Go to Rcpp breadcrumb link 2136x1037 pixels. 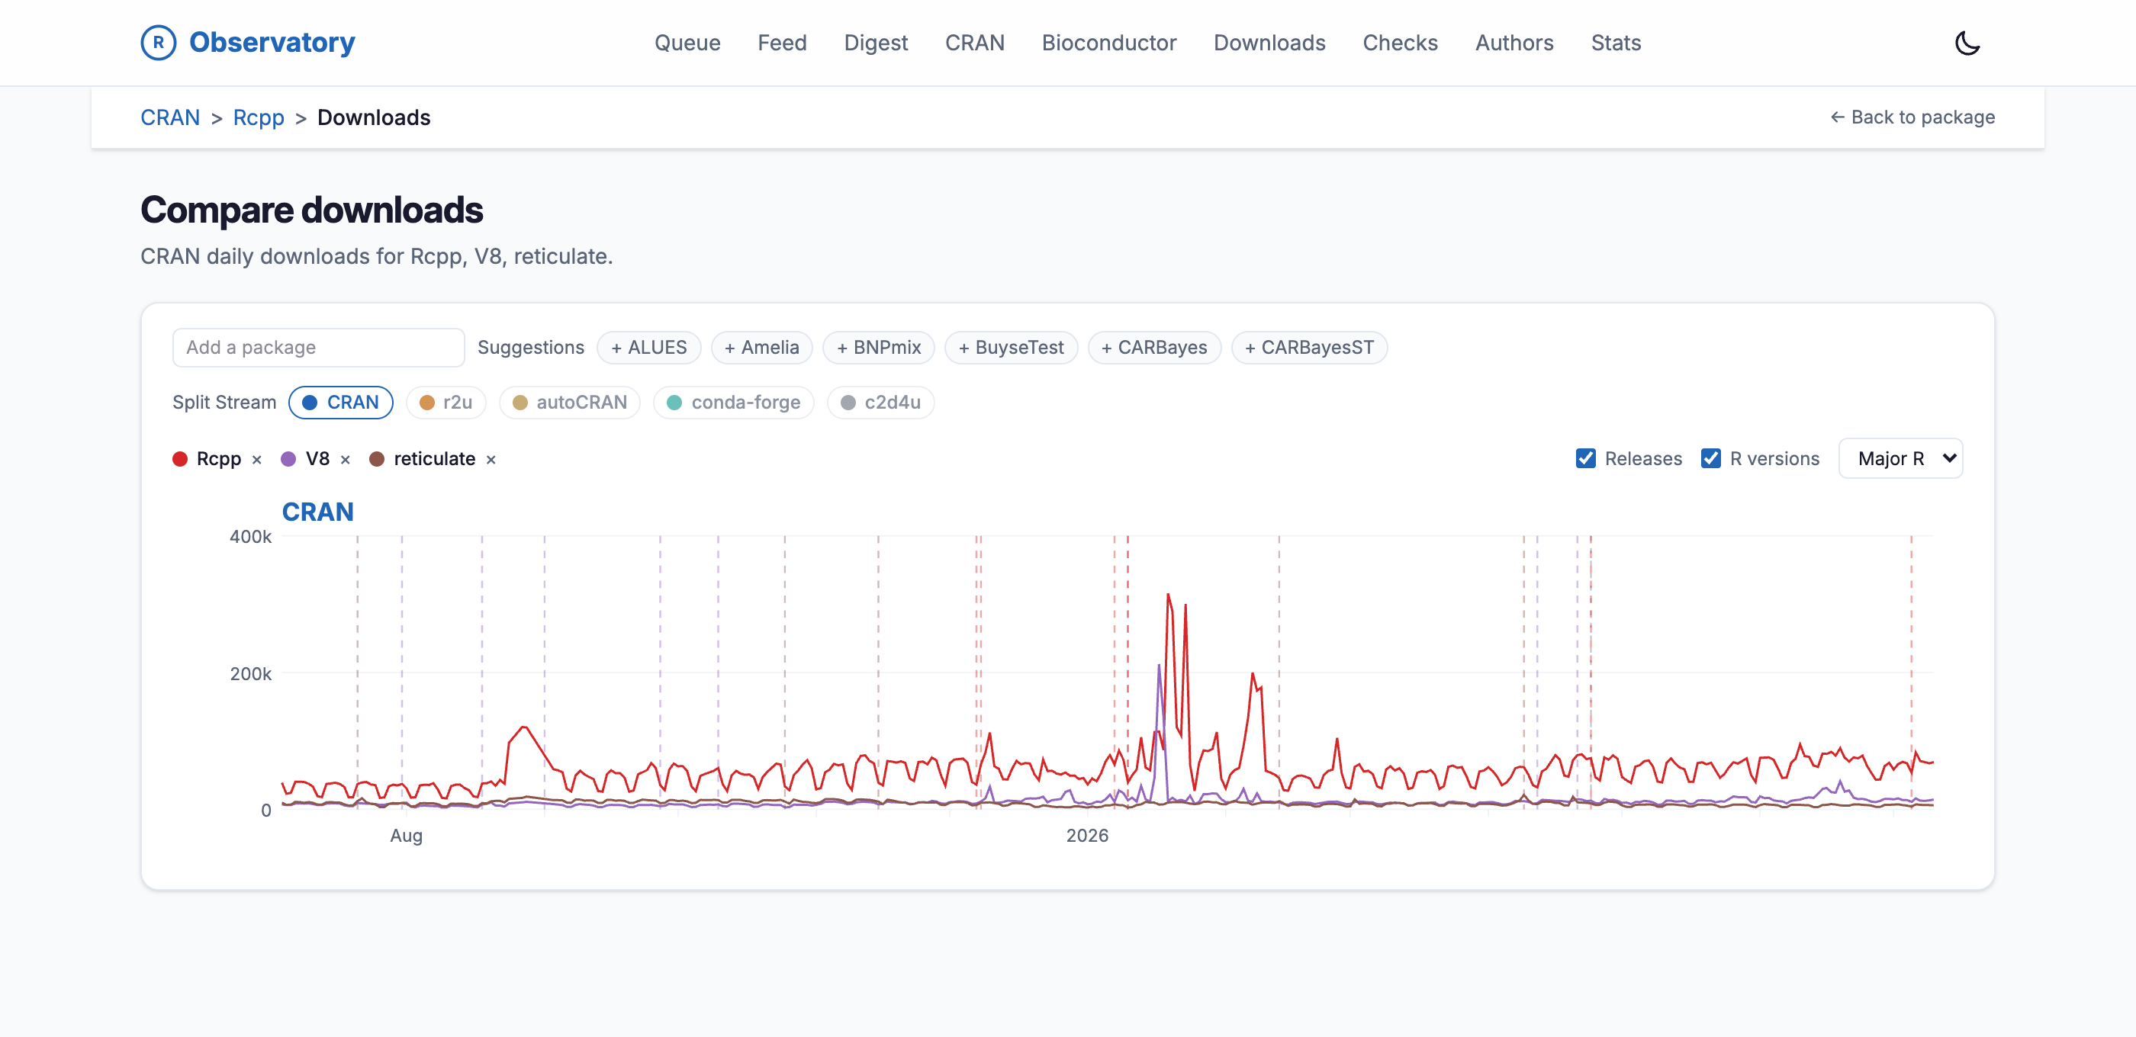click(259, 117)
